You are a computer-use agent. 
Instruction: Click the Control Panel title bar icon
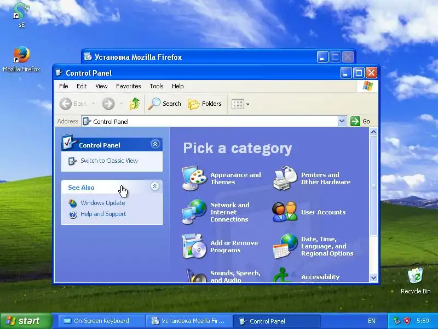tap(59, 73)
